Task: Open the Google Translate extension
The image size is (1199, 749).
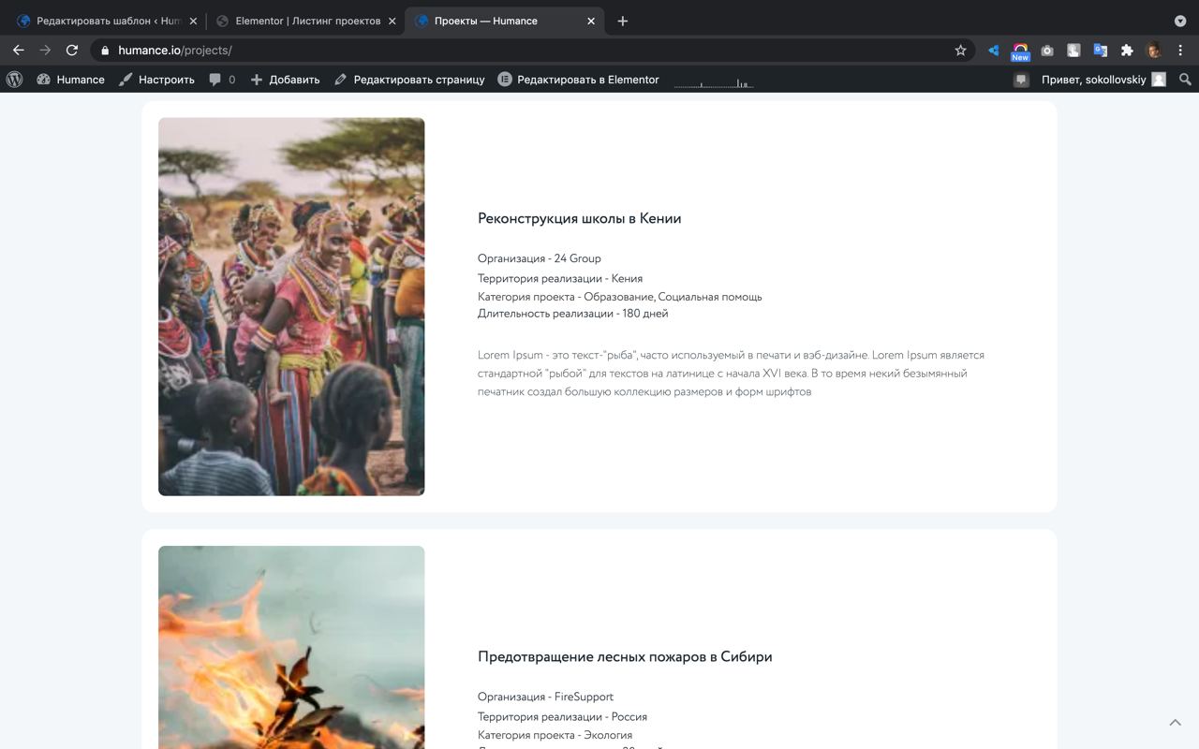Action: click(1101, 51)
